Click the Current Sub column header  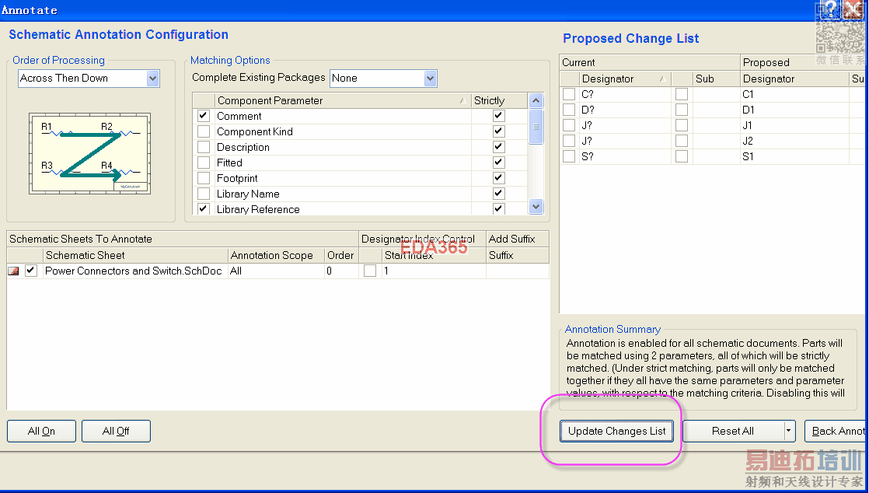(716, 79)
